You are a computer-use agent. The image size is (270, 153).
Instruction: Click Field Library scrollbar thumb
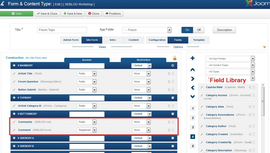pyautogui.click(x=263, y=101)
